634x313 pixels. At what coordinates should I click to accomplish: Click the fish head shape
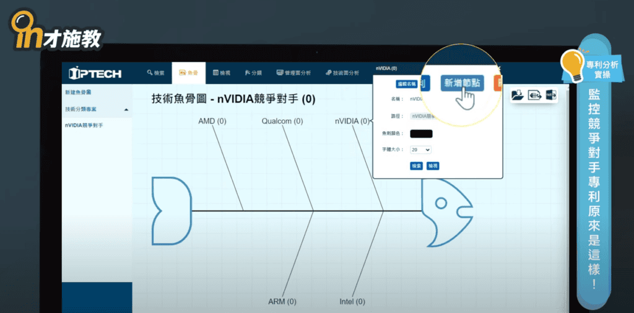[445, 209]
